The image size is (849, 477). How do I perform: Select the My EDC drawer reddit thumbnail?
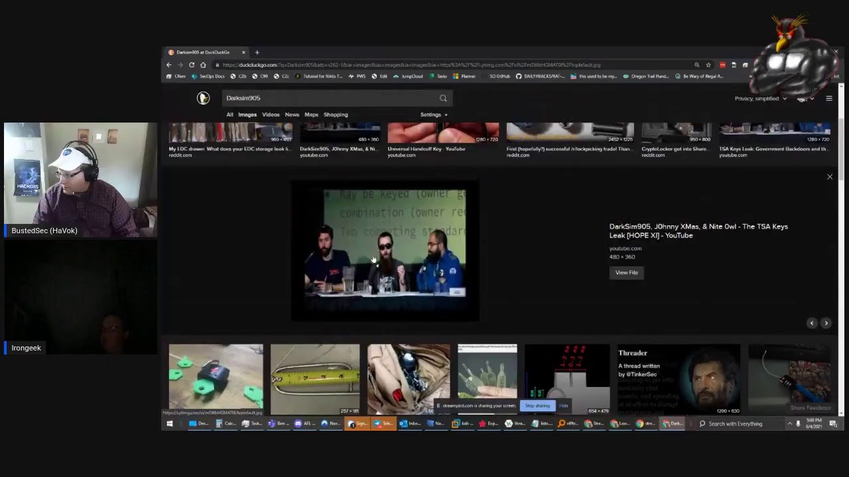click(230, 132)
